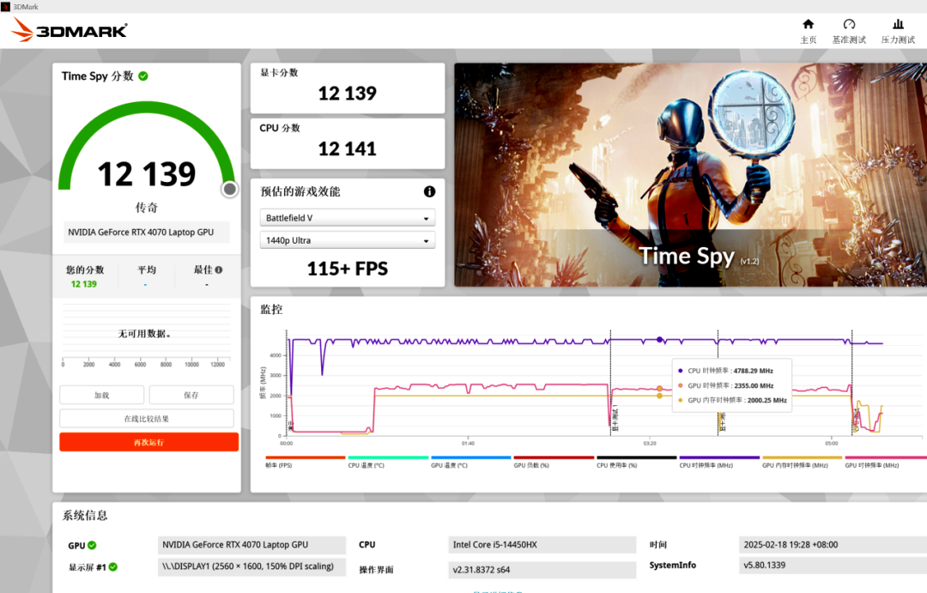Click the 3DMark logo in header

70,29
